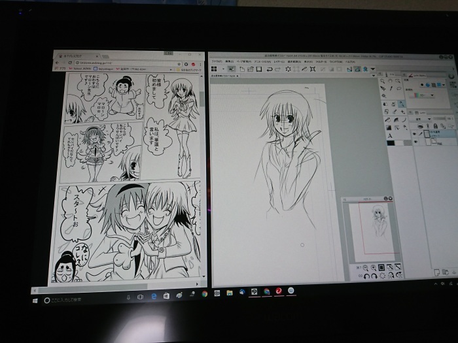Toggle Lock layer icon in layer panel
458x343 pixels.
[435, 126]
